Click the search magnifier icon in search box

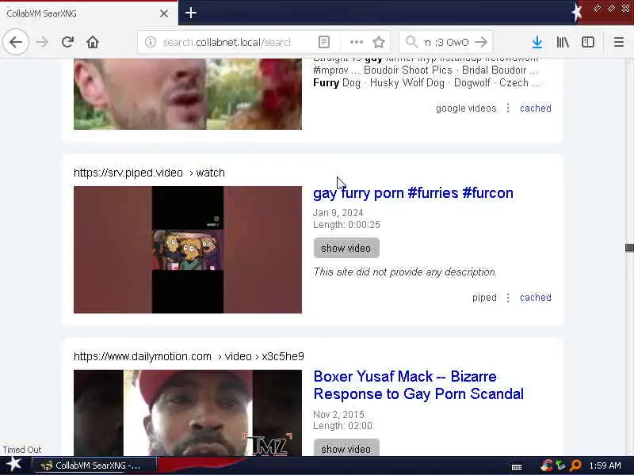point(411,42)
